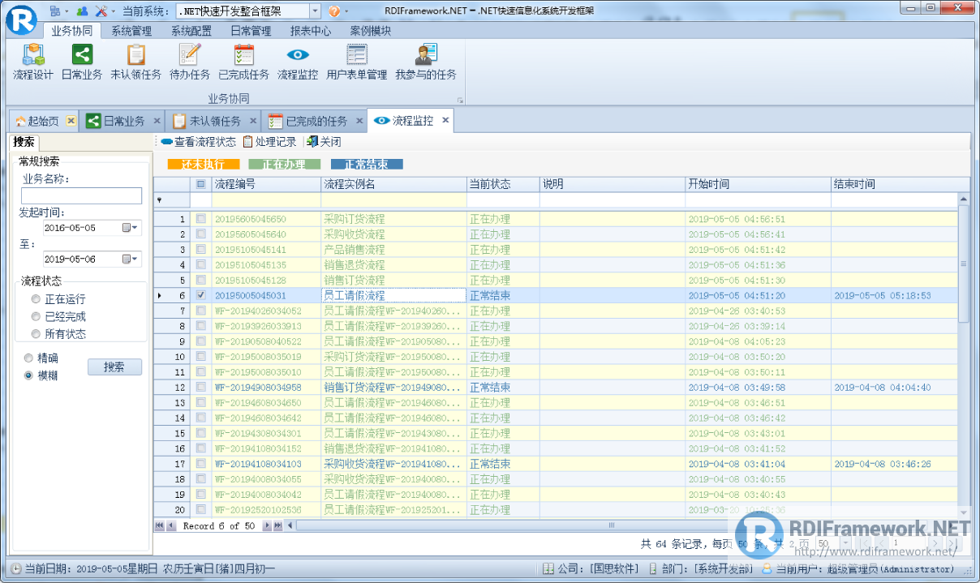Expand the dropdown arrow beside the computers icon
The width and height of the screenshot is (980, 583).
66,11
